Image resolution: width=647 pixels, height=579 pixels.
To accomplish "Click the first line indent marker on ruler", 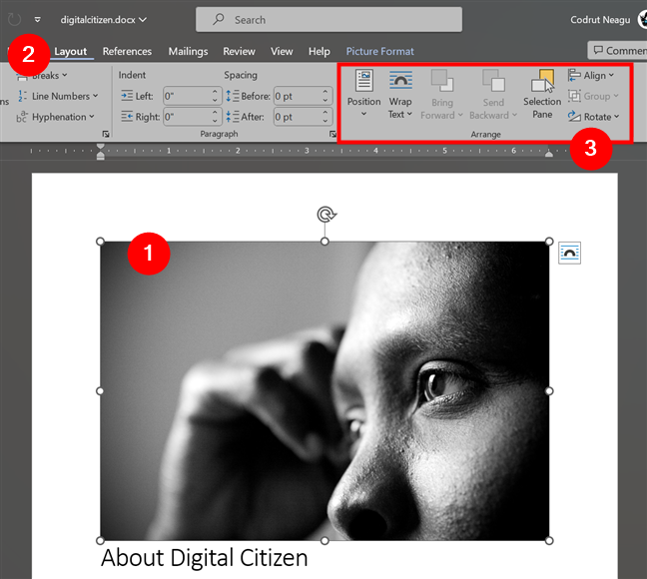I will point(100,146).
